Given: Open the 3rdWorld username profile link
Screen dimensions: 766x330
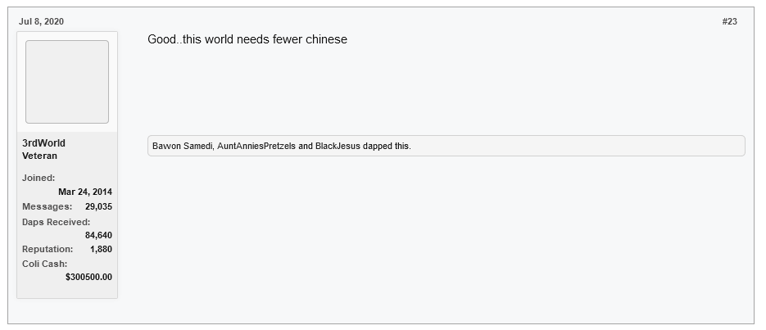Looking at the screenshot, I should 43,143.
